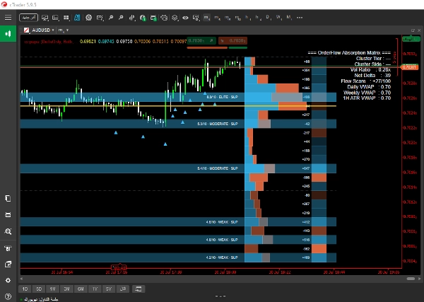The width and height of the screenshot is (424, 302).
Task: Click the second zoom magnifier icon
Action: (121, 18)
